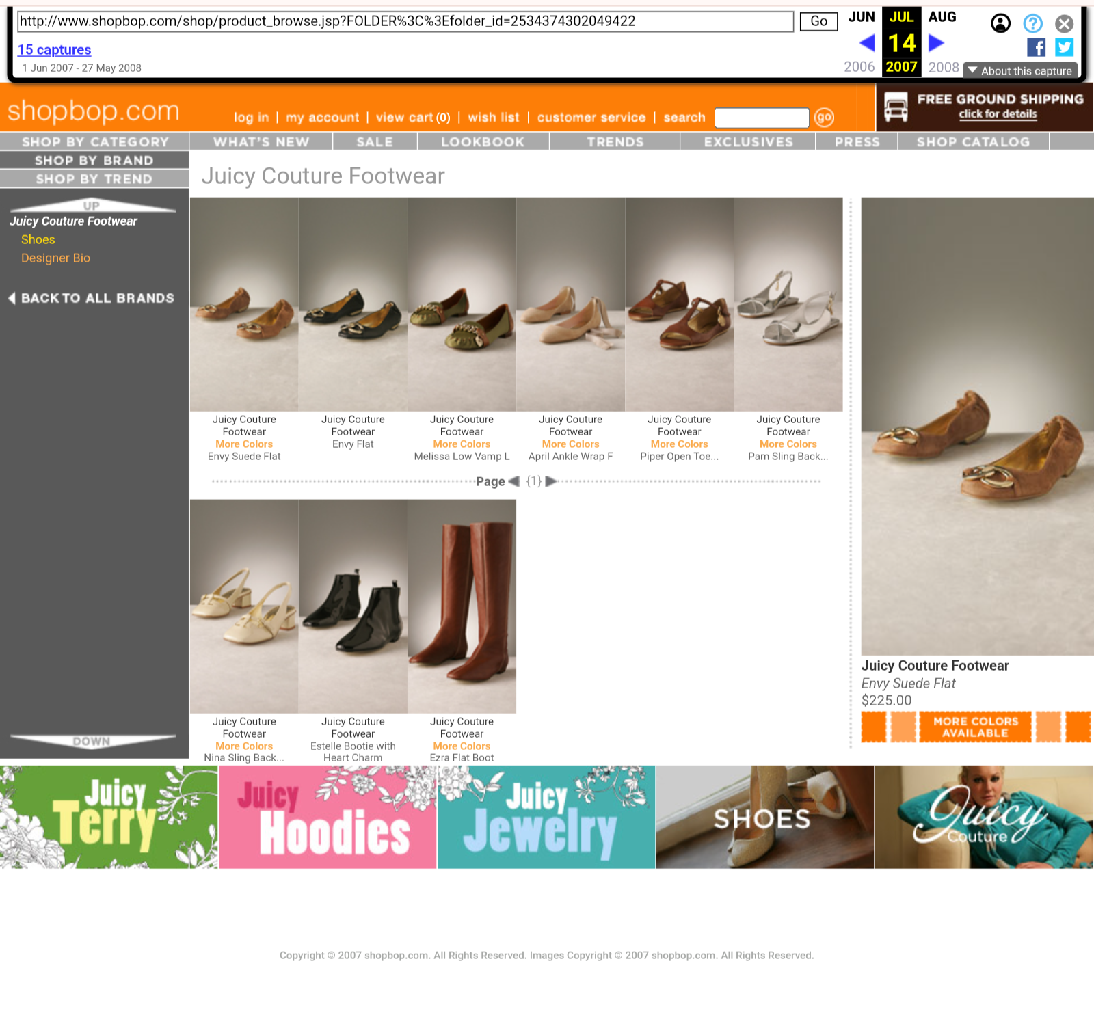The image size is (1094, 1011).
Task: Open Shop By Trend menu
Action: pos(94,178)
